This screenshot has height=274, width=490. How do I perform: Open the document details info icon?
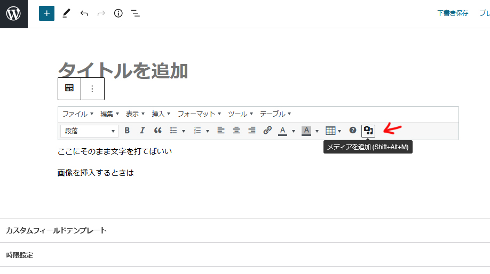(x=118, y=13)
